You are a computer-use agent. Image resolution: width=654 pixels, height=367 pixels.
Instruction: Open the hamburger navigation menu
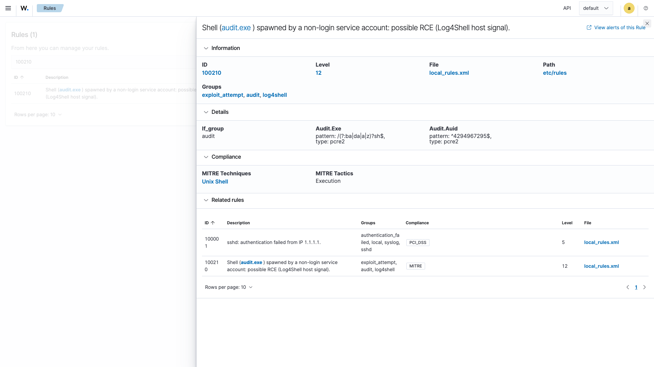[x=8, y=8]
